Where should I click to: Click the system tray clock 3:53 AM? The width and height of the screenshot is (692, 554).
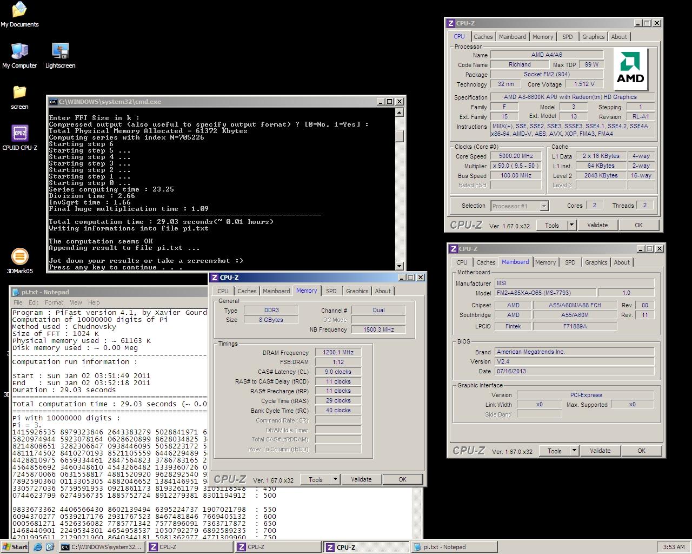click(x=673, y=547)
